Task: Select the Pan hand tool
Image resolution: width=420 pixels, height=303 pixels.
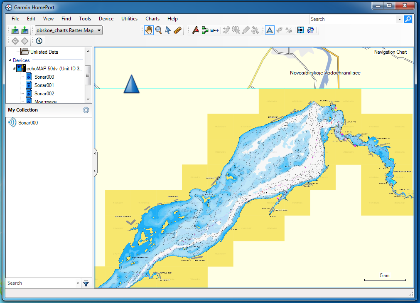Action: click(149, 30)
